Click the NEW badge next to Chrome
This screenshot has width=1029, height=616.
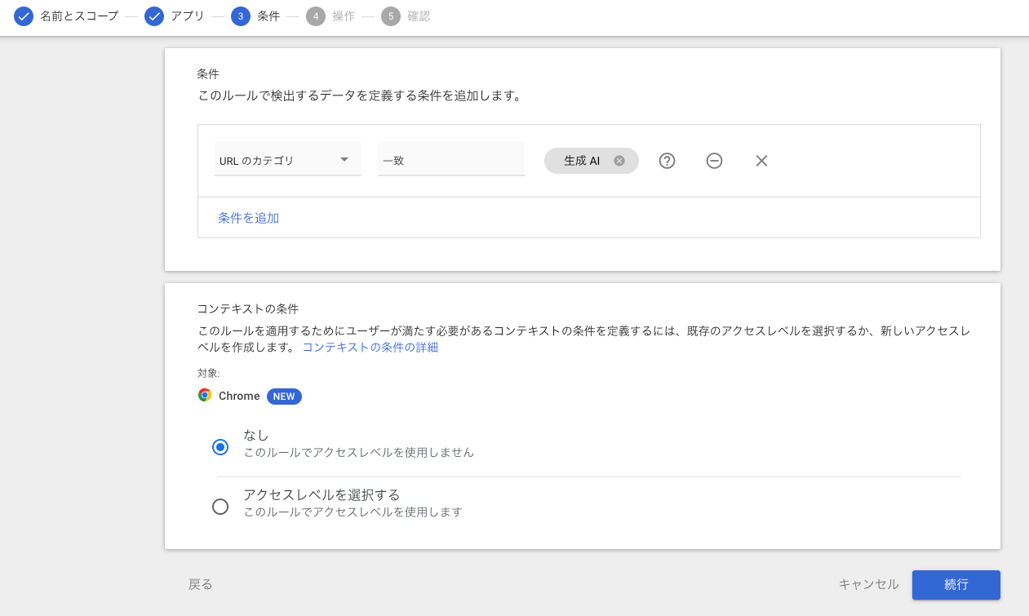[284, 397]
